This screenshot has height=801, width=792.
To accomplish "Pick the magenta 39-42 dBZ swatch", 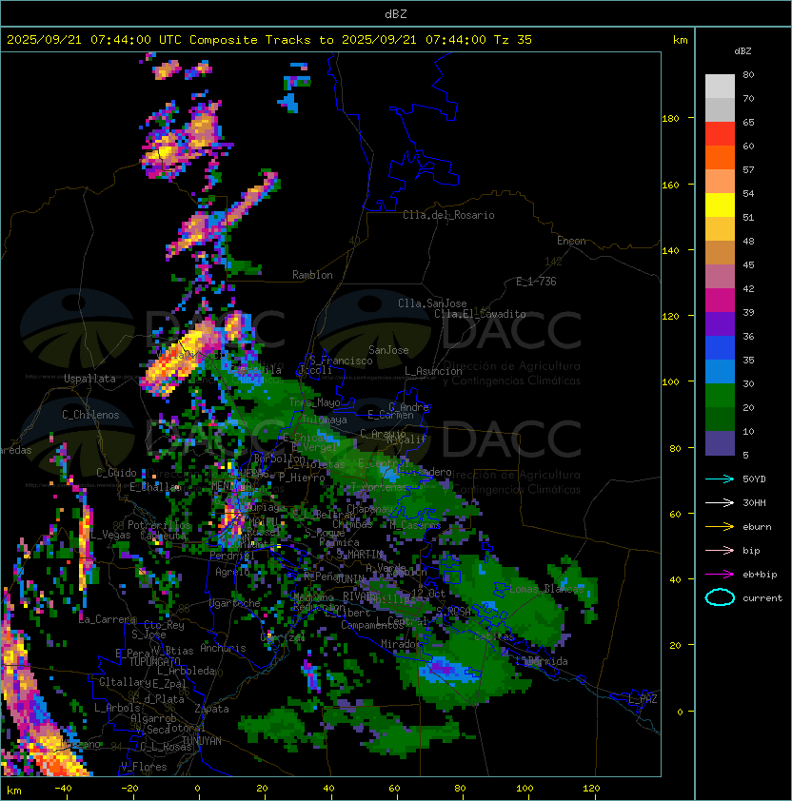I will click(x=720, y=301).
